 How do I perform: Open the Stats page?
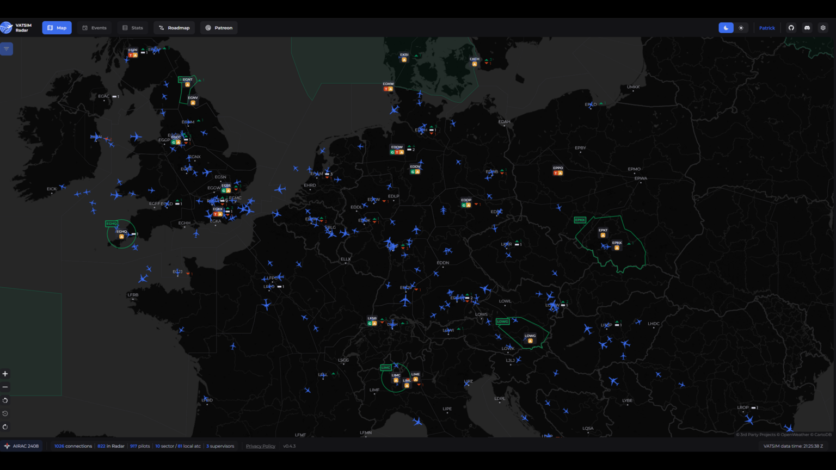132,27
